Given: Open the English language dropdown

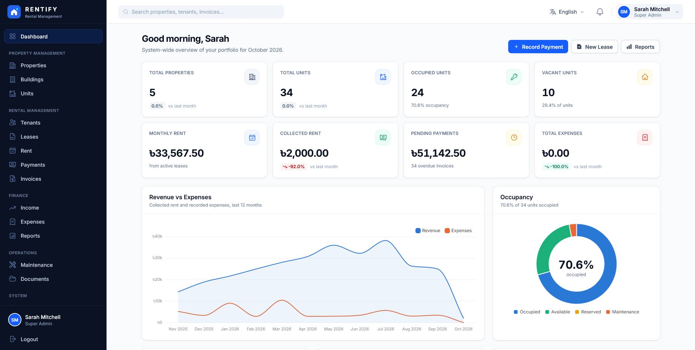Looking at the screenshot, I should 567,12.
